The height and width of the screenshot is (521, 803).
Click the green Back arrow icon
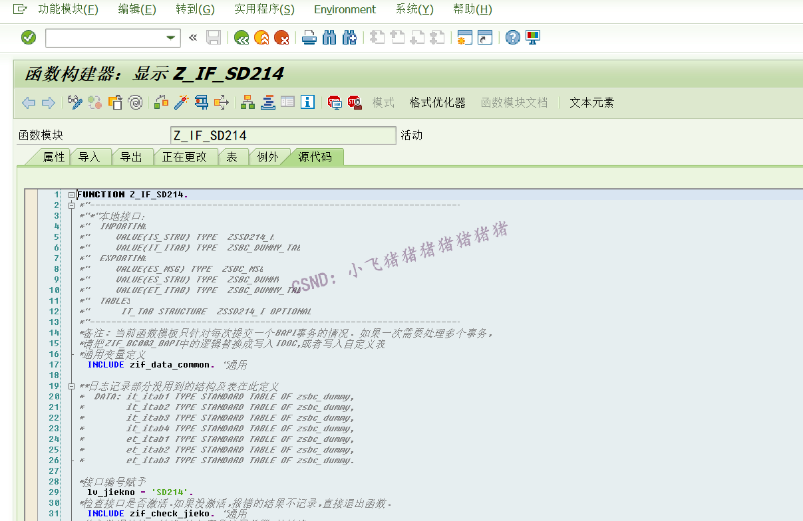241,38
